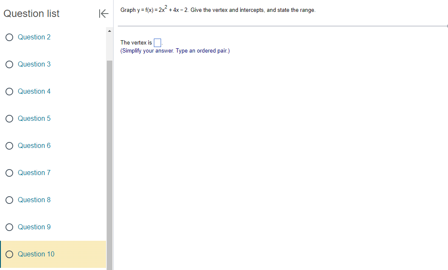Image resolution: width=448 pixels, height=270 pixels.
Task: Open Question 5 from the list
Action: (34, 118)
